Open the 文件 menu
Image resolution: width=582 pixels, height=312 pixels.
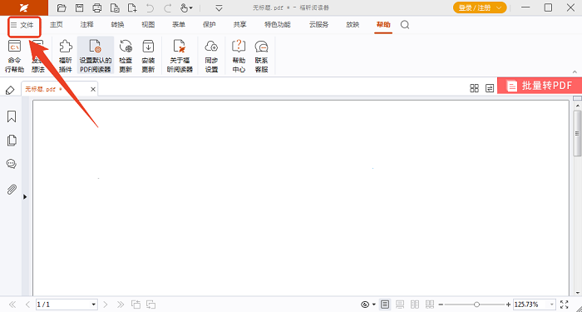pos(22,25)
